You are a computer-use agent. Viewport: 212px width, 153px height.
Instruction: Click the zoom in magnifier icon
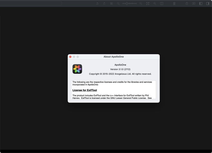pyautogui.click(x=141, y=3)
